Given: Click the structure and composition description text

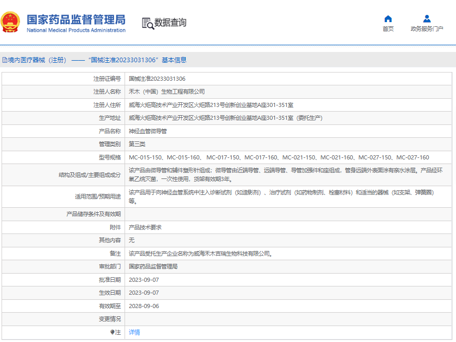Looking at the screenshot, I should point(286,175).
